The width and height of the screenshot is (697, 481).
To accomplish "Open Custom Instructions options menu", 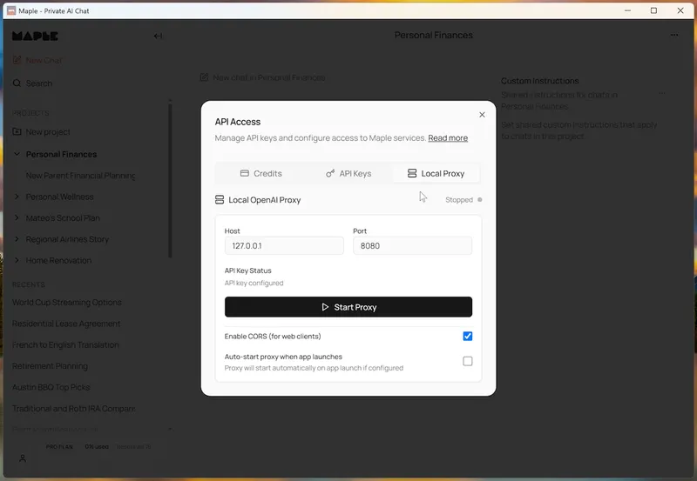I will click(662, 94).
